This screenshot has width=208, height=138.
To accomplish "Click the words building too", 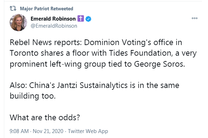I will click(32, 96).
